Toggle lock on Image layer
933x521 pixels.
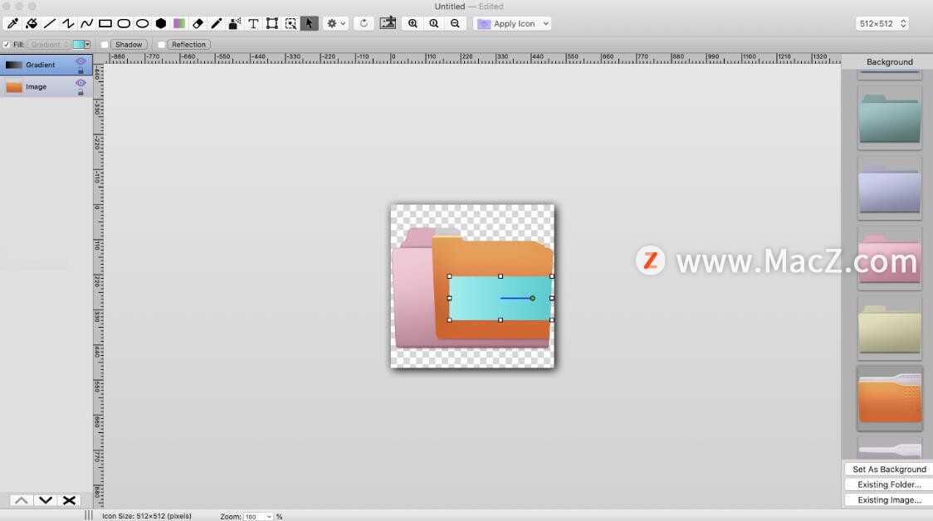(81, 92)
